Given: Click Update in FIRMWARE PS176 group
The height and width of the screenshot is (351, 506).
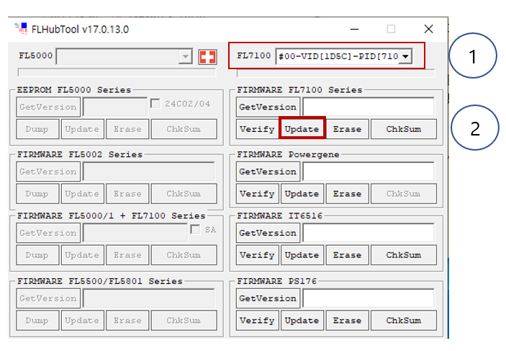Looking at the screenshot, I should 302,320.
